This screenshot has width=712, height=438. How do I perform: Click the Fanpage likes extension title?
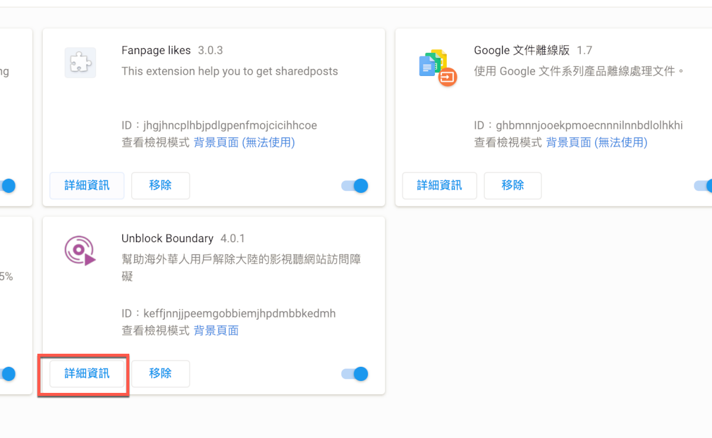[156, 50]
